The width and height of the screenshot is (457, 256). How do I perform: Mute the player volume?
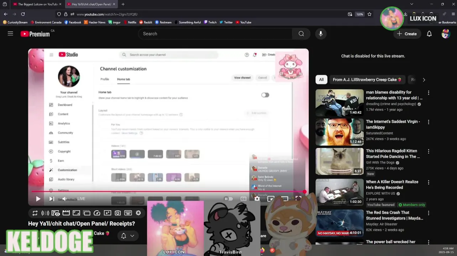64,199
